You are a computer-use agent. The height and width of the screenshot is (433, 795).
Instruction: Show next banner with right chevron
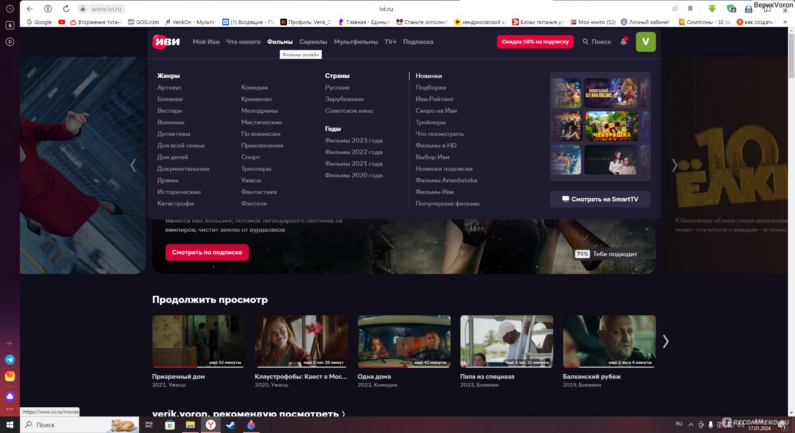pyautogui.click(x=675, y=165)
